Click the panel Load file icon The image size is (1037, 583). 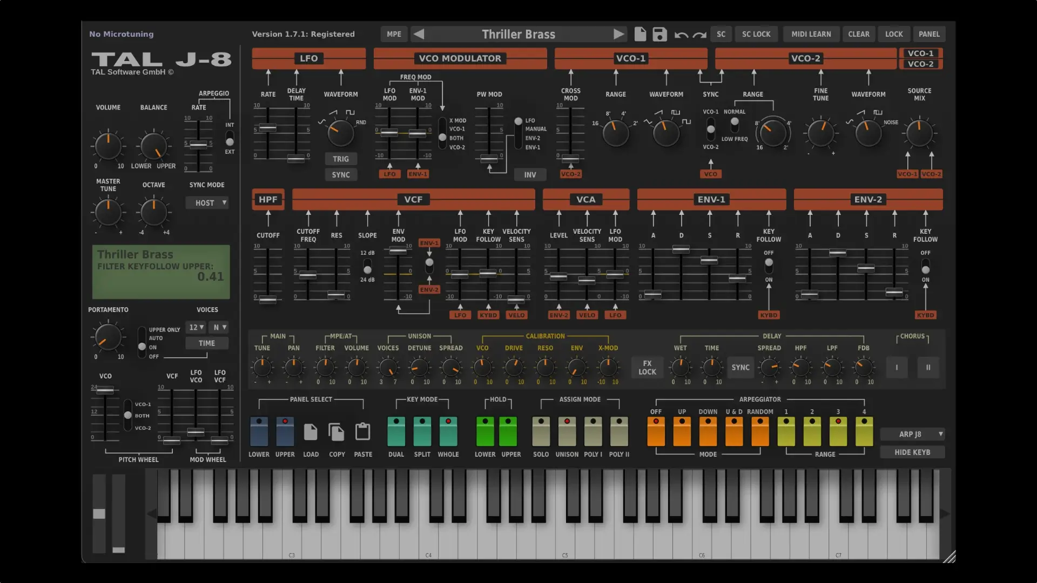click(x=311, y=432)
